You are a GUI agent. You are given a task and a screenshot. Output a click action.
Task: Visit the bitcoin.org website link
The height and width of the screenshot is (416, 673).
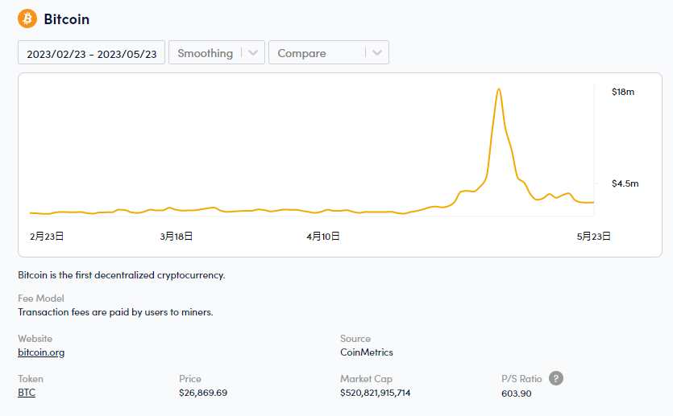point(41,352)
